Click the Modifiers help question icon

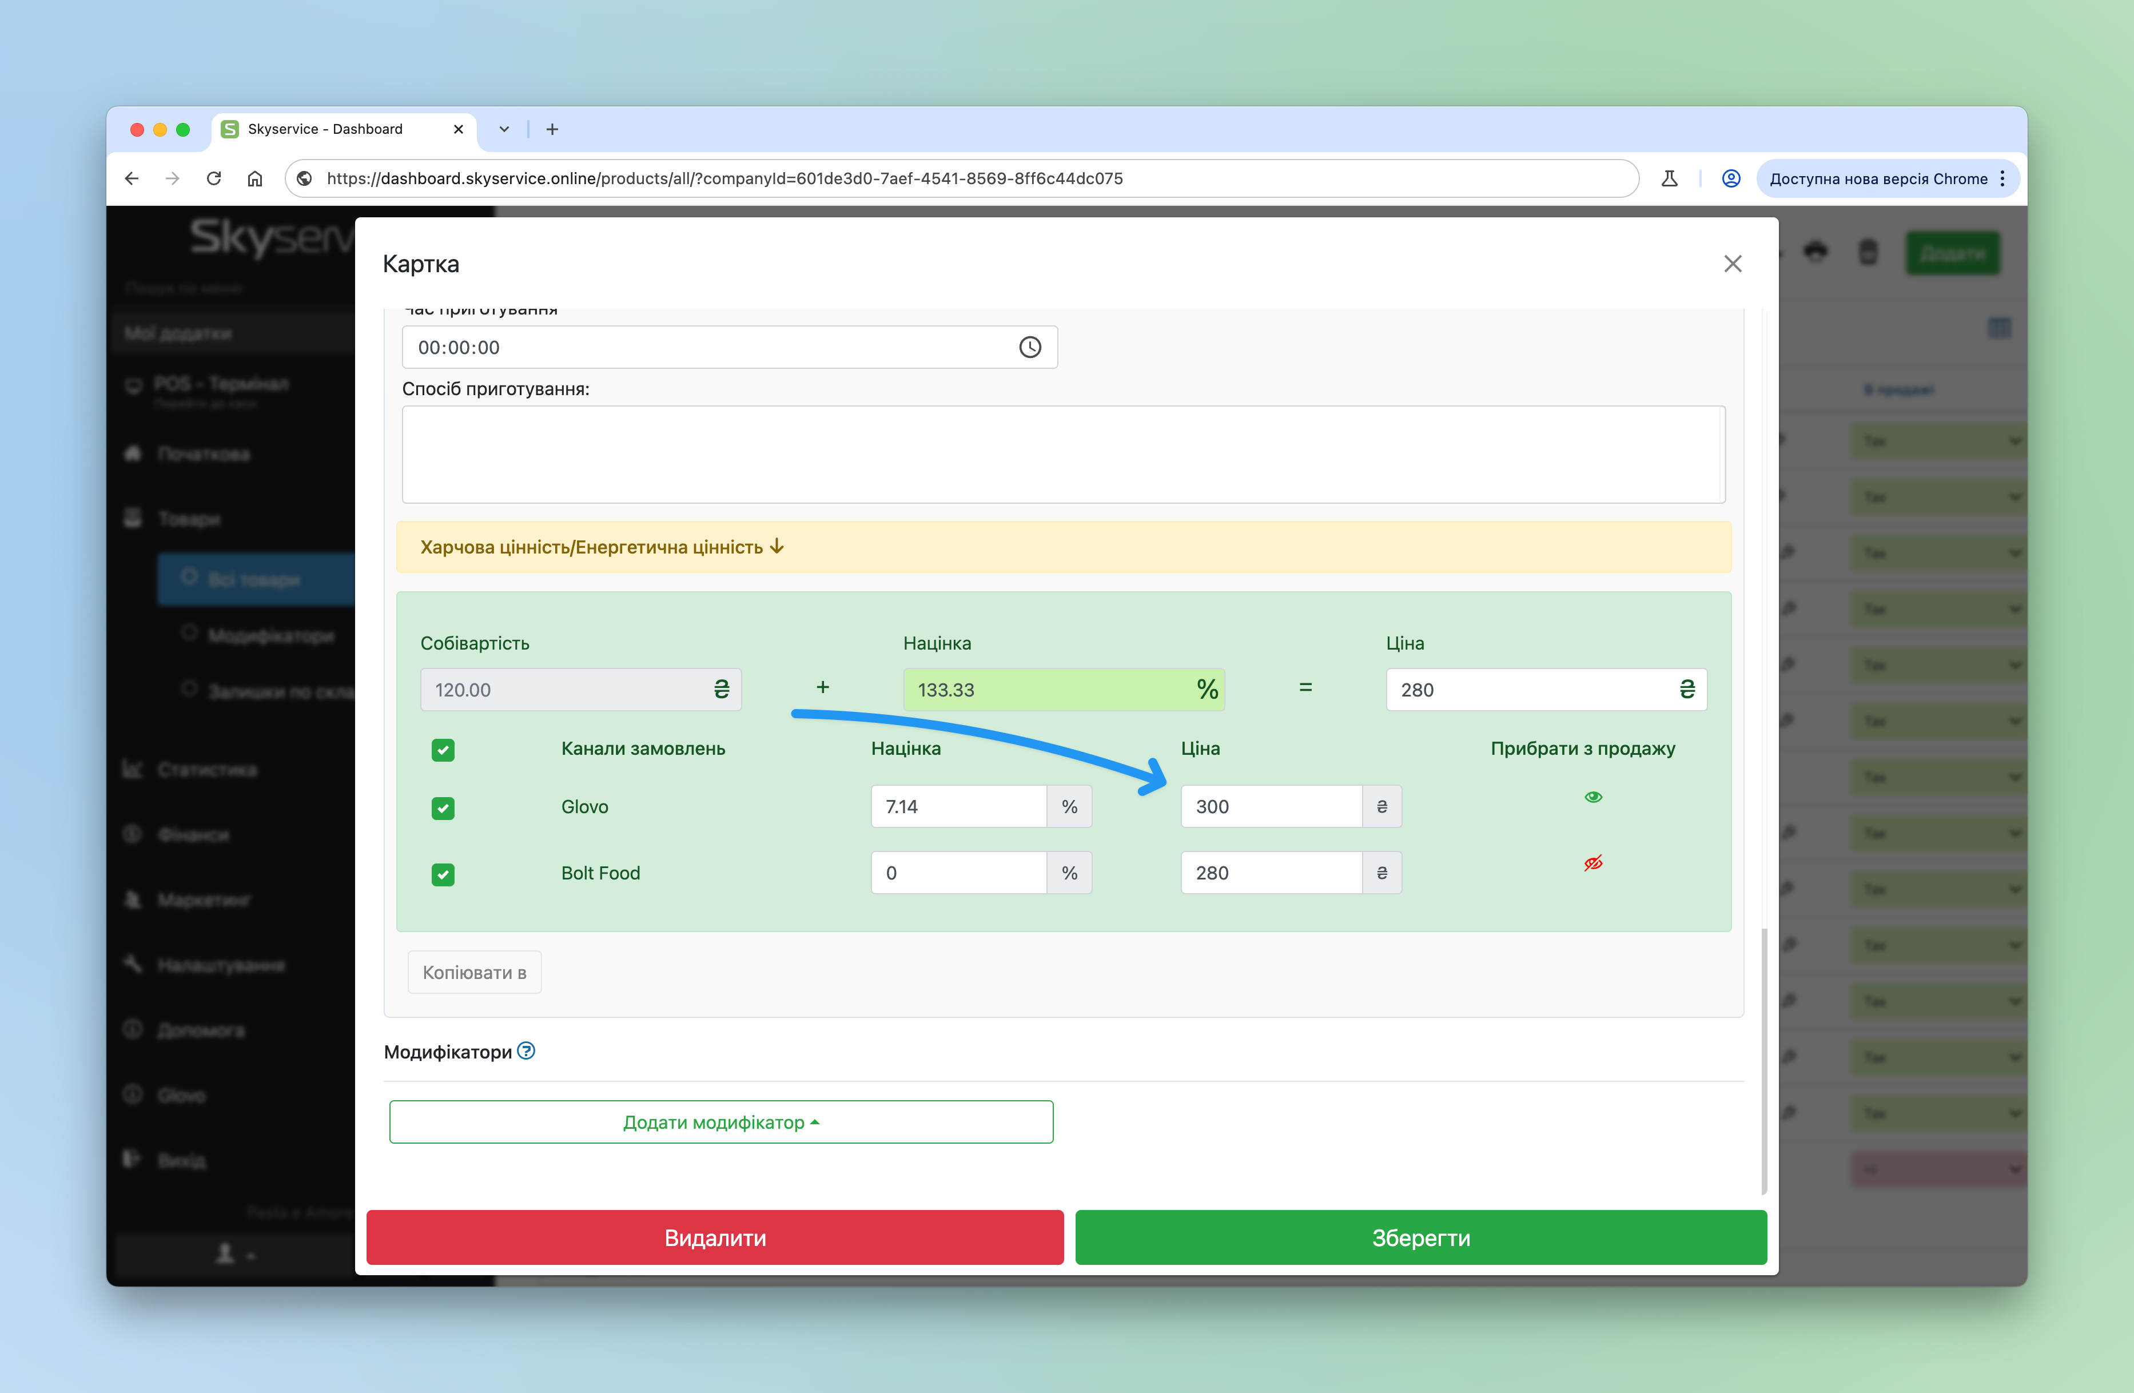pyautogui.click(x=526, y=1050)
